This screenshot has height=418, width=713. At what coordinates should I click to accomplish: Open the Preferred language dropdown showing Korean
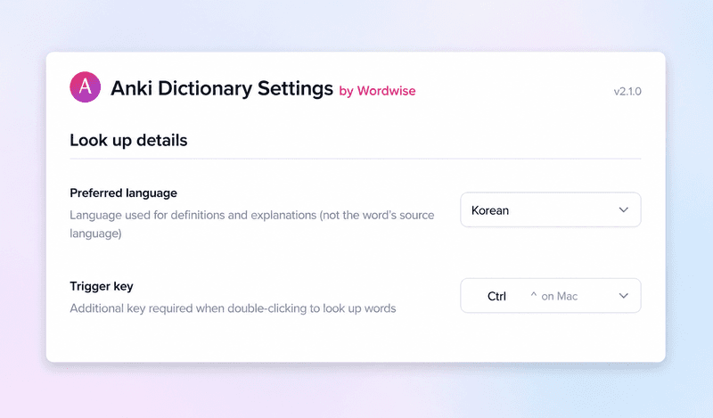(x=551, y=209)
